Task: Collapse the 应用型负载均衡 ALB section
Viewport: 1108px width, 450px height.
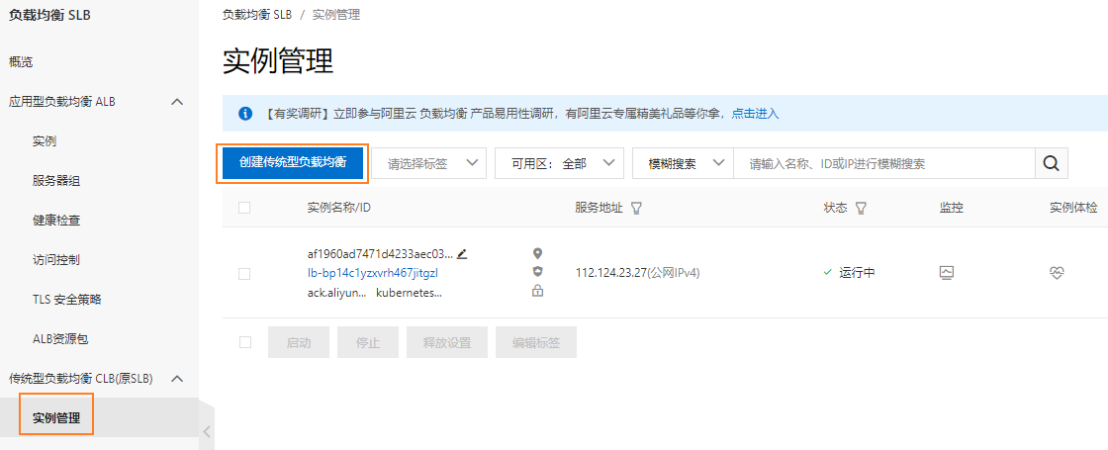Action: (x=177, y=102)
